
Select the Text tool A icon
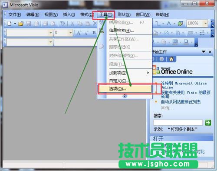coord(169,23)
